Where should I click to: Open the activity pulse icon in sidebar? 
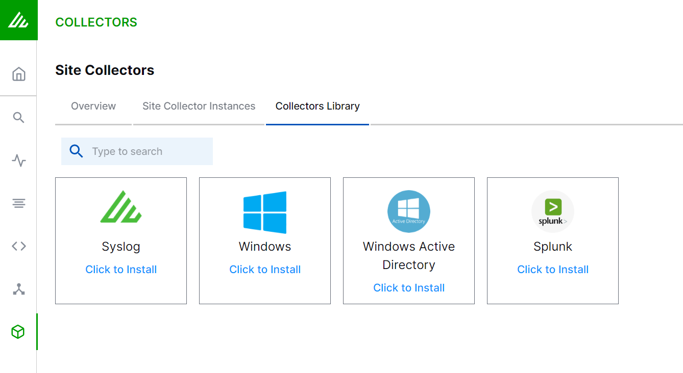point(18,161)
